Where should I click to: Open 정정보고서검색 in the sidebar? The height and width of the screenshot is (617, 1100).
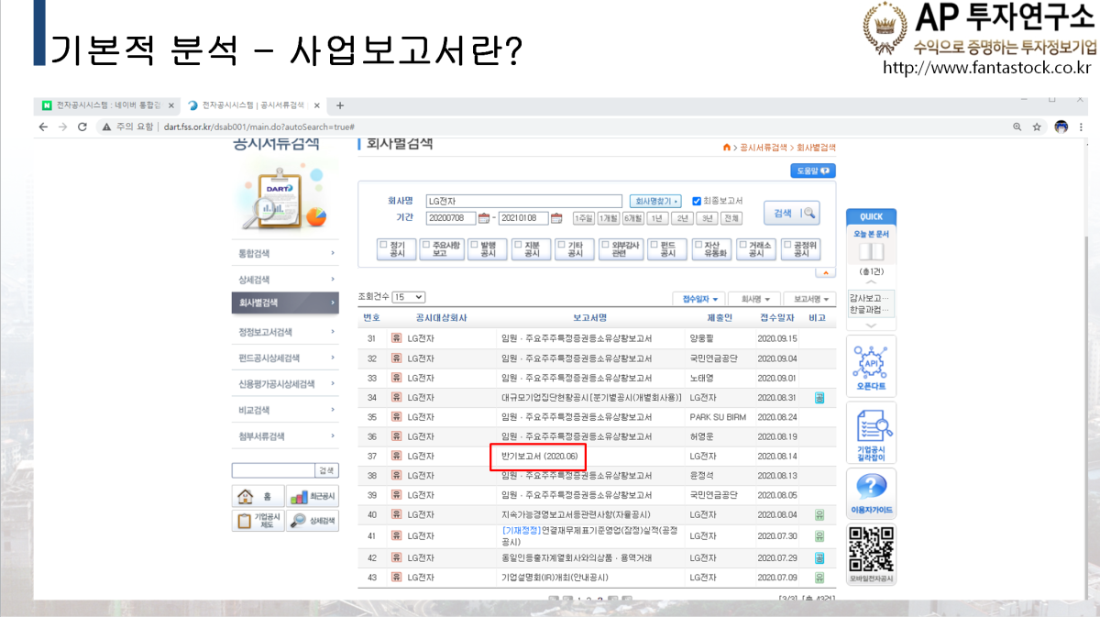click(x=286, y=332)
